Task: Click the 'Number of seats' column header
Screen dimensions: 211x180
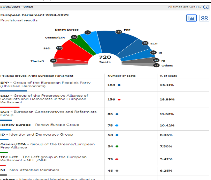Action: (121, 76)
